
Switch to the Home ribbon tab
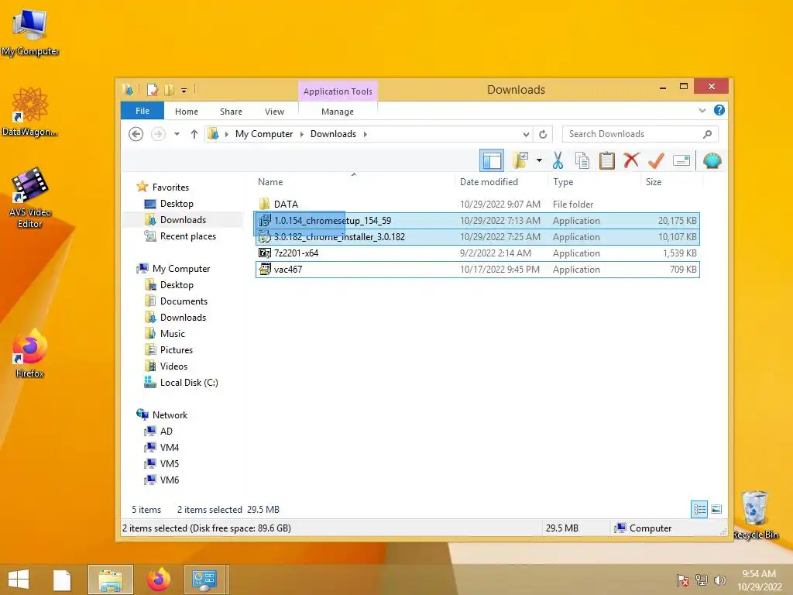click(187, 112)
